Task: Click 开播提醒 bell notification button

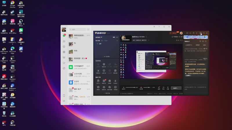Action: [x=175, y=37]
